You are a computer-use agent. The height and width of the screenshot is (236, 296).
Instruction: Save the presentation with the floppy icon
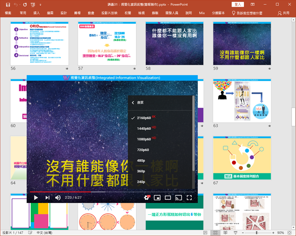pyautogui.click(x=8, y=5)
